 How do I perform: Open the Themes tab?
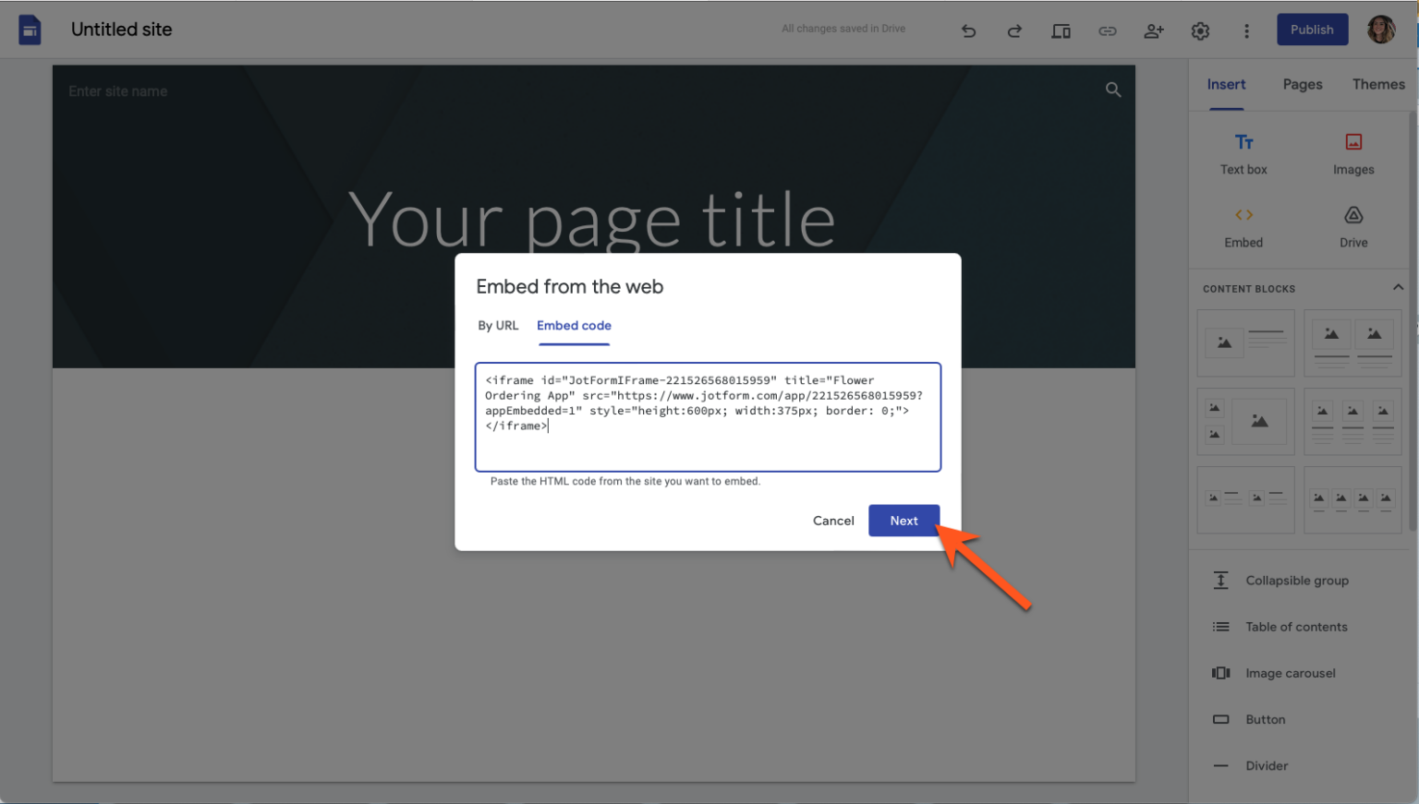[x=1378, y=84]
